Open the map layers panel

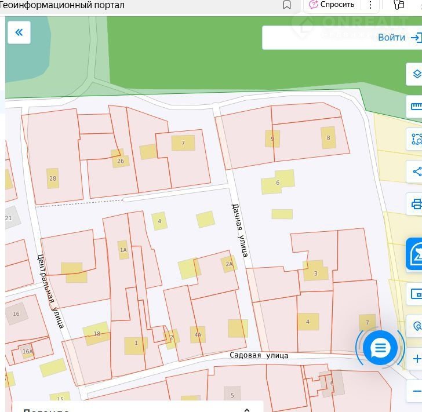point(416,74)
